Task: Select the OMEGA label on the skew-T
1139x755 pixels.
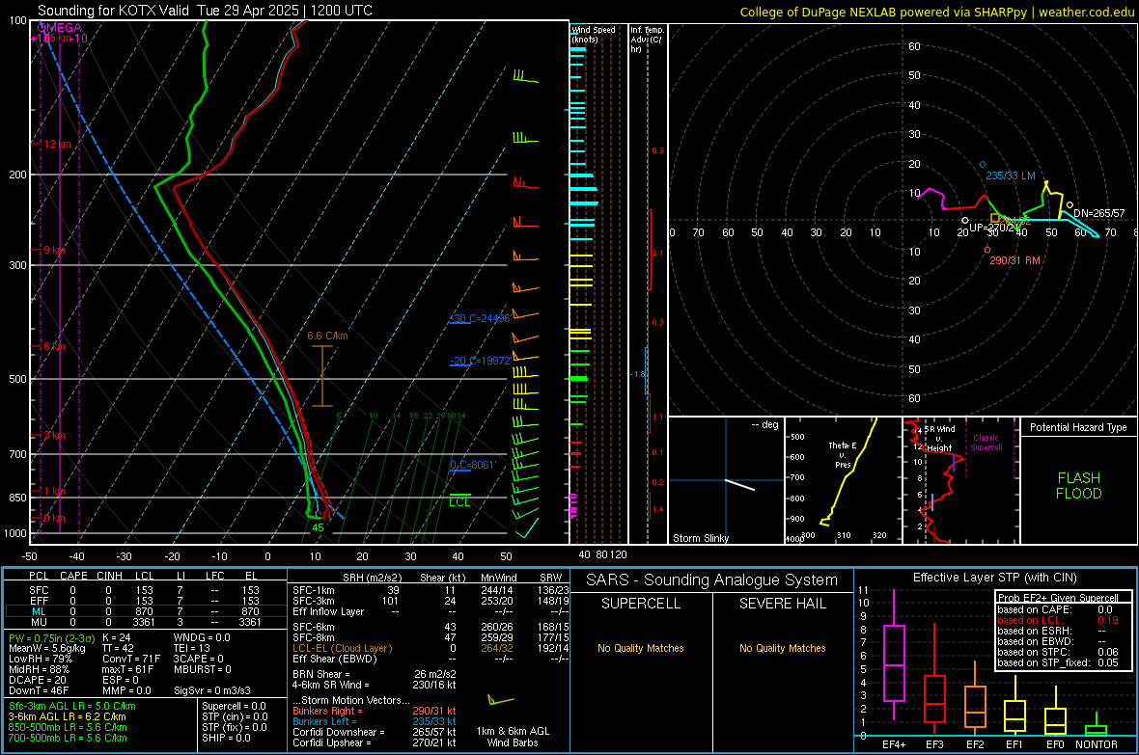Action: [x=60, y=28]
